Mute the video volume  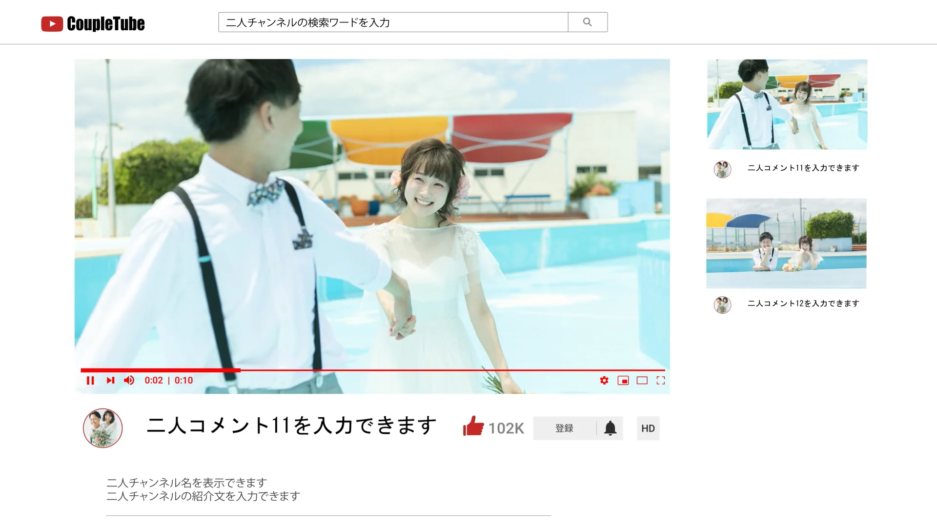pyautogui.click(x=129, y=380)
